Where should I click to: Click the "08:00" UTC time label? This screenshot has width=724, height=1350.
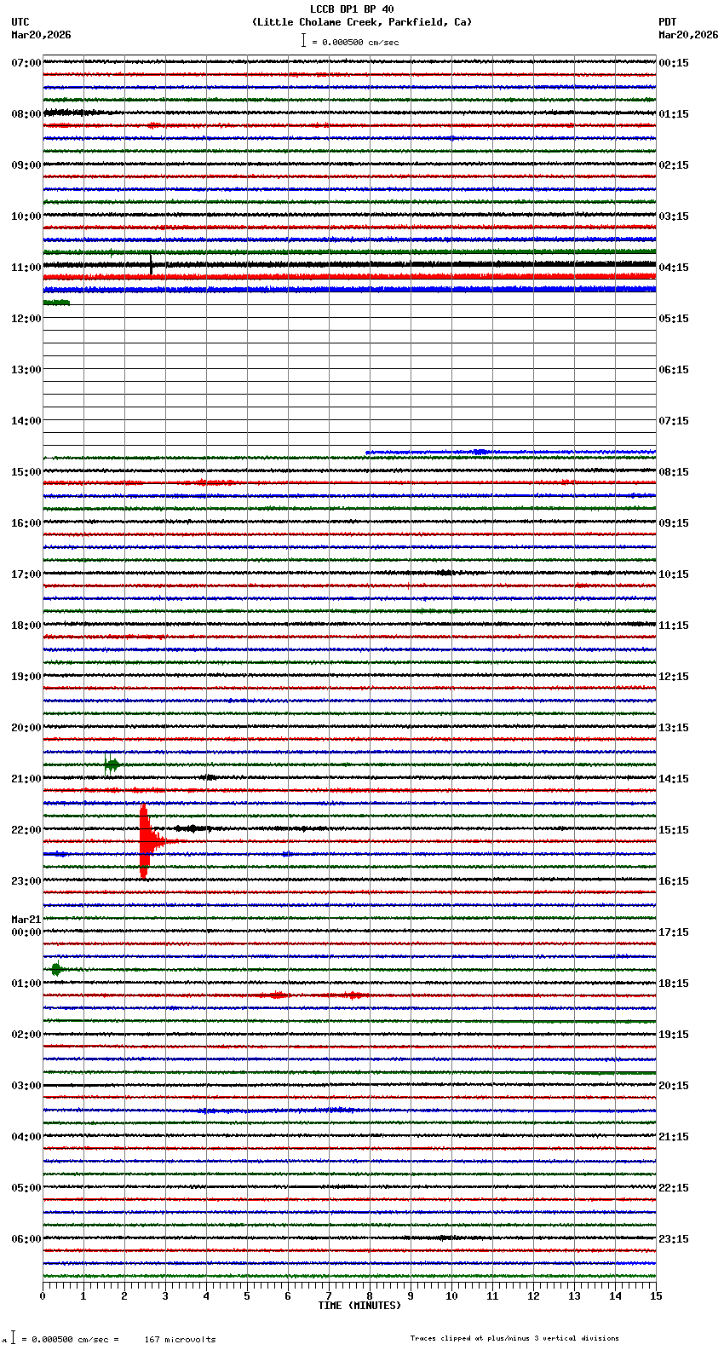click(26, 114)
